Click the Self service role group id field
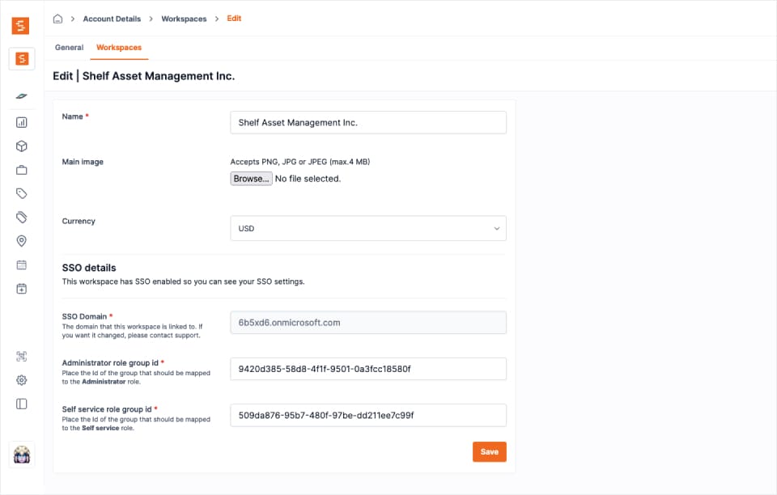Screen dimensions: 777x495 [368, 415]
